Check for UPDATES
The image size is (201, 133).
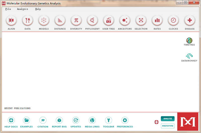coord(76,120)
